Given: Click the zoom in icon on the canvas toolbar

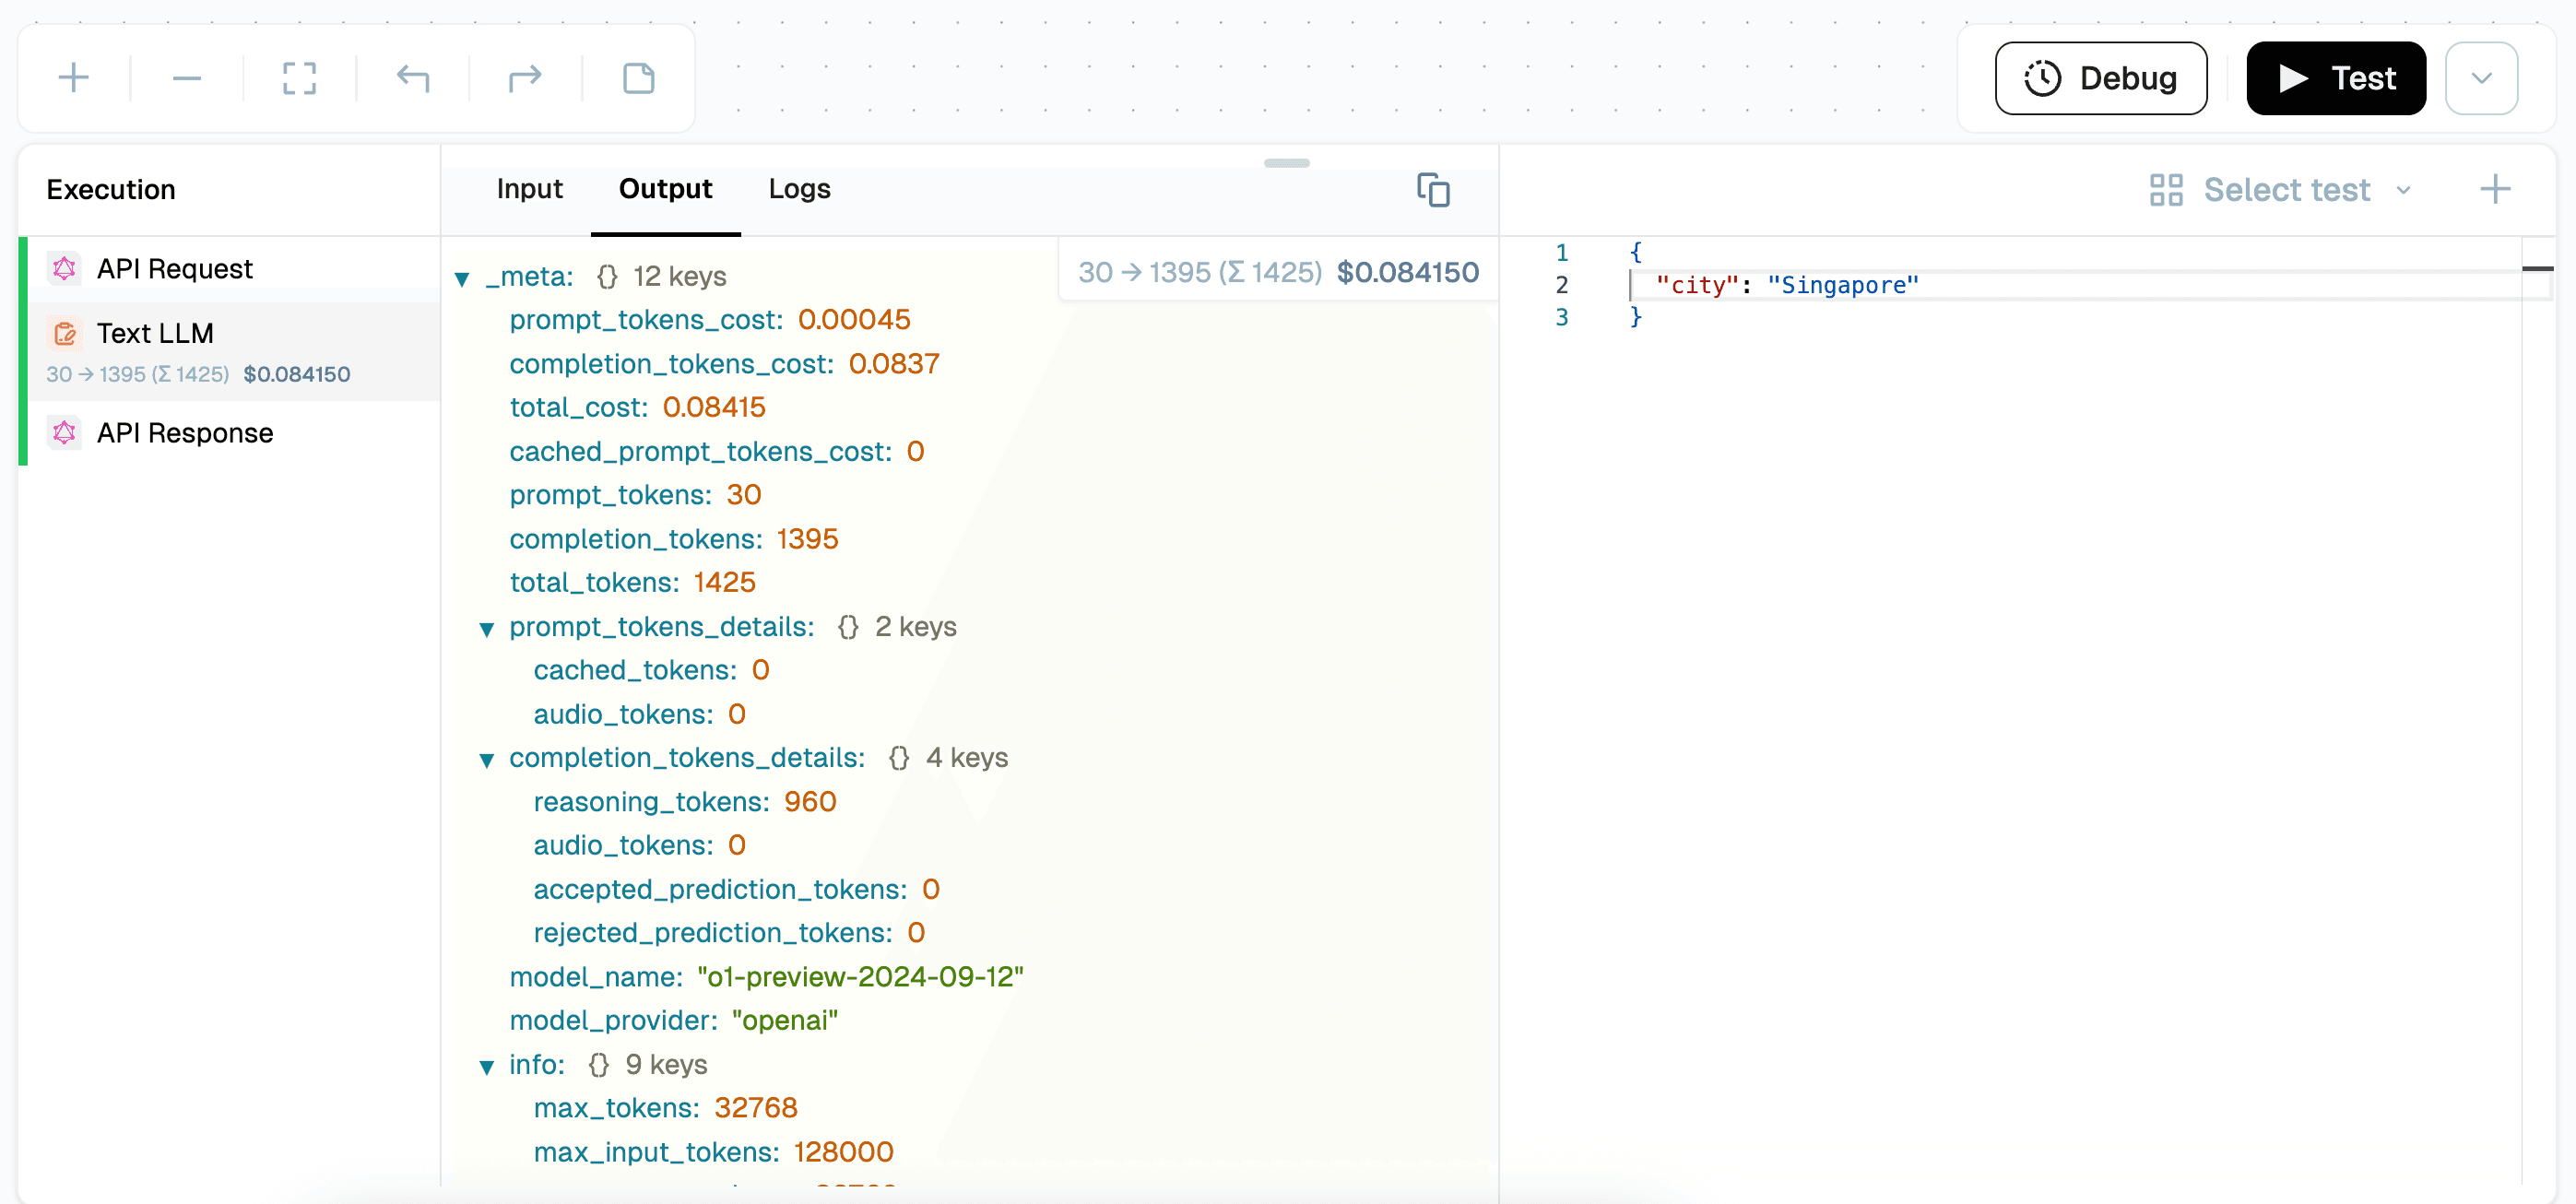Looking at the screenshot, I should click(73, 77).
